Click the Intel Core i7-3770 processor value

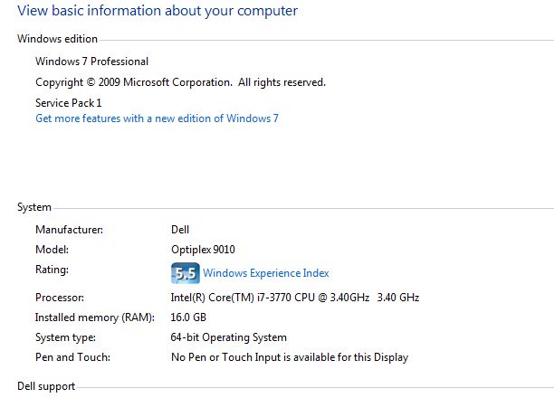(295, 298)
